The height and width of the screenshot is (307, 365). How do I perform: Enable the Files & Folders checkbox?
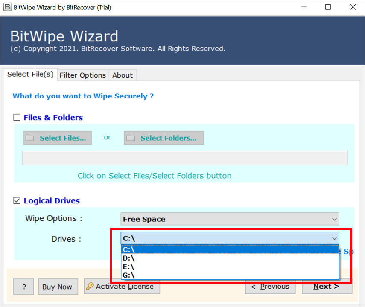[x=17, y=117]
